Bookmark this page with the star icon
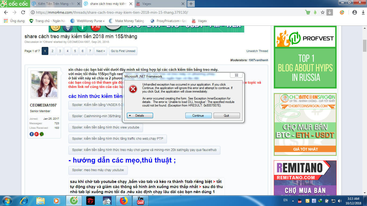 coord(323,12)
